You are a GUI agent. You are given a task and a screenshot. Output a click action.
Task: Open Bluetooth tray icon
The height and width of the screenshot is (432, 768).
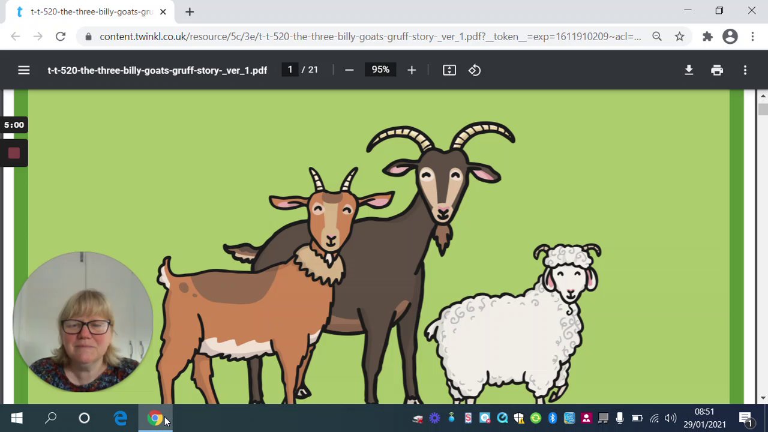tap(553, 418)
